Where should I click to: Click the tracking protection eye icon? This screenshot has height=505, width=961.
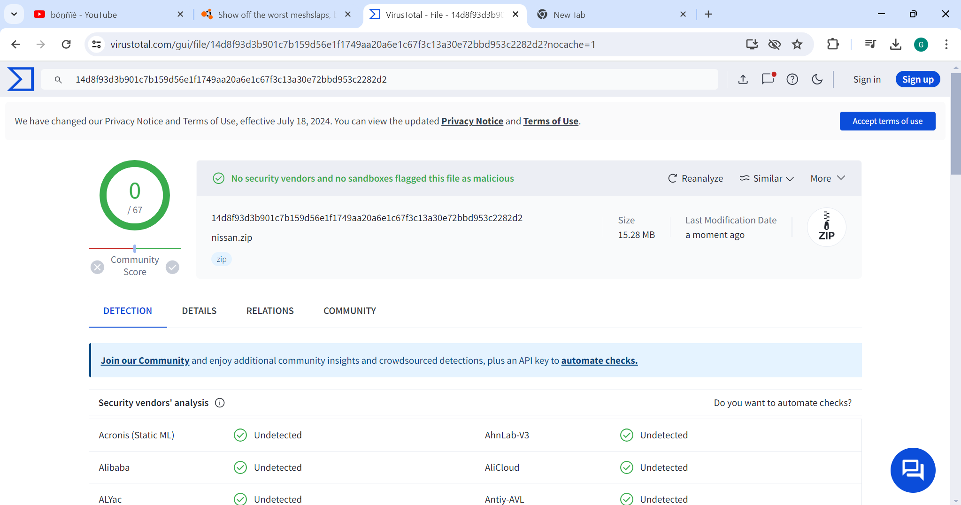click(775, 44)
